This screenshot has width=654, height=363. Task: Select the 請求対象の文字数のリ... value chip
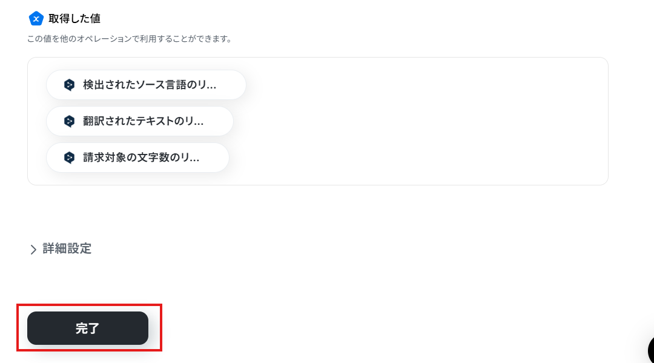click(137, 158)
